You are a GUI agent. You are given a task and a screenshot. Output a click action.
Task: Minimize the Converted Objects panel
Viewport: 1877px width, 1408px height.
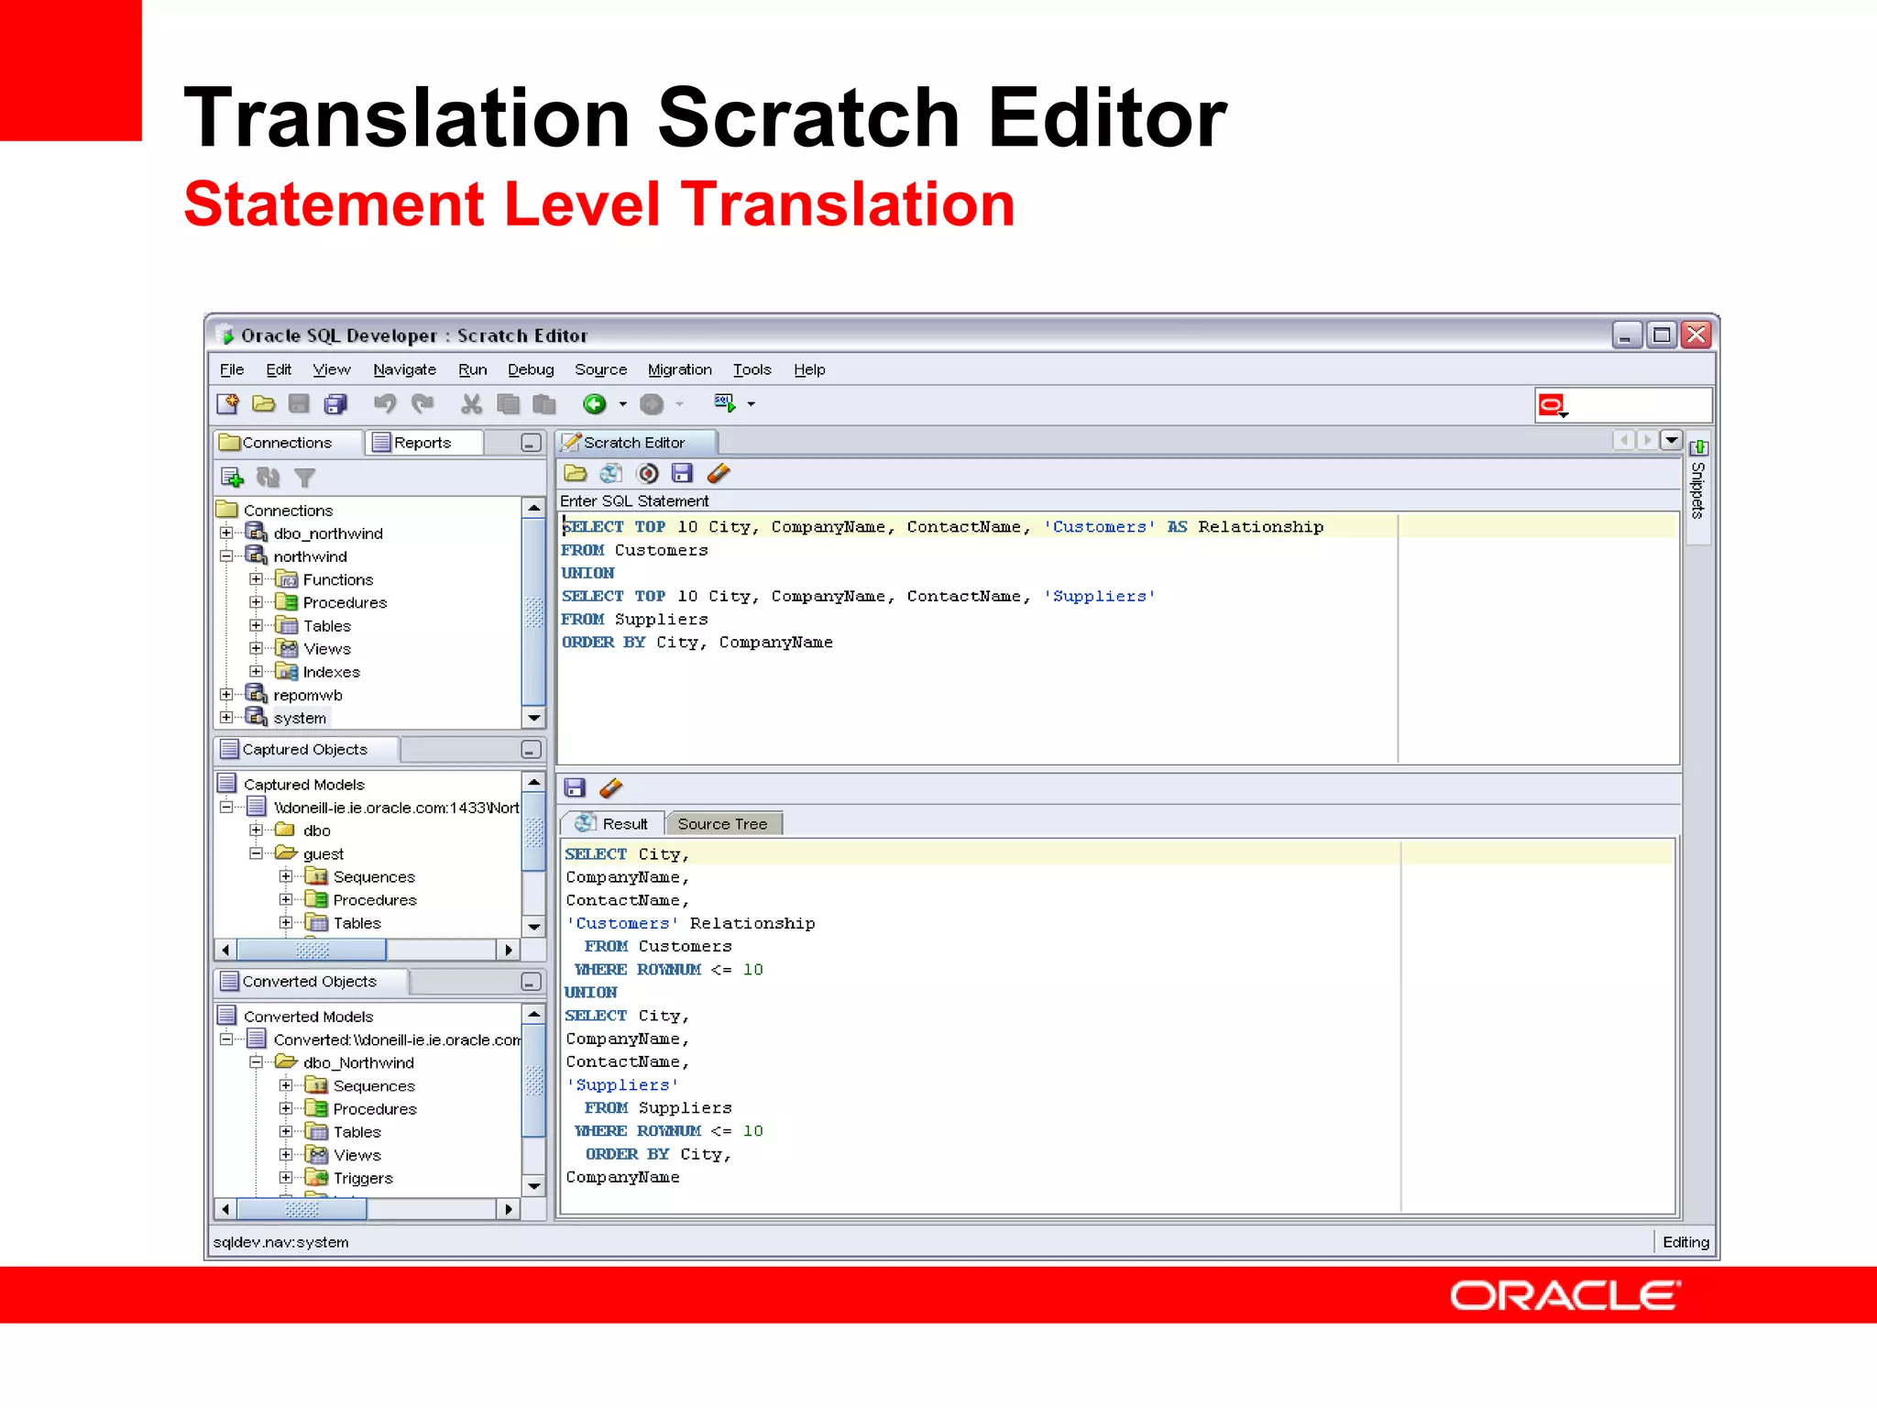[531, 982]
